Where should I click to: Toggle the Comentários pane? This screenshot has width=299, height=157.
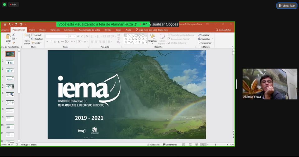[170, 145]
